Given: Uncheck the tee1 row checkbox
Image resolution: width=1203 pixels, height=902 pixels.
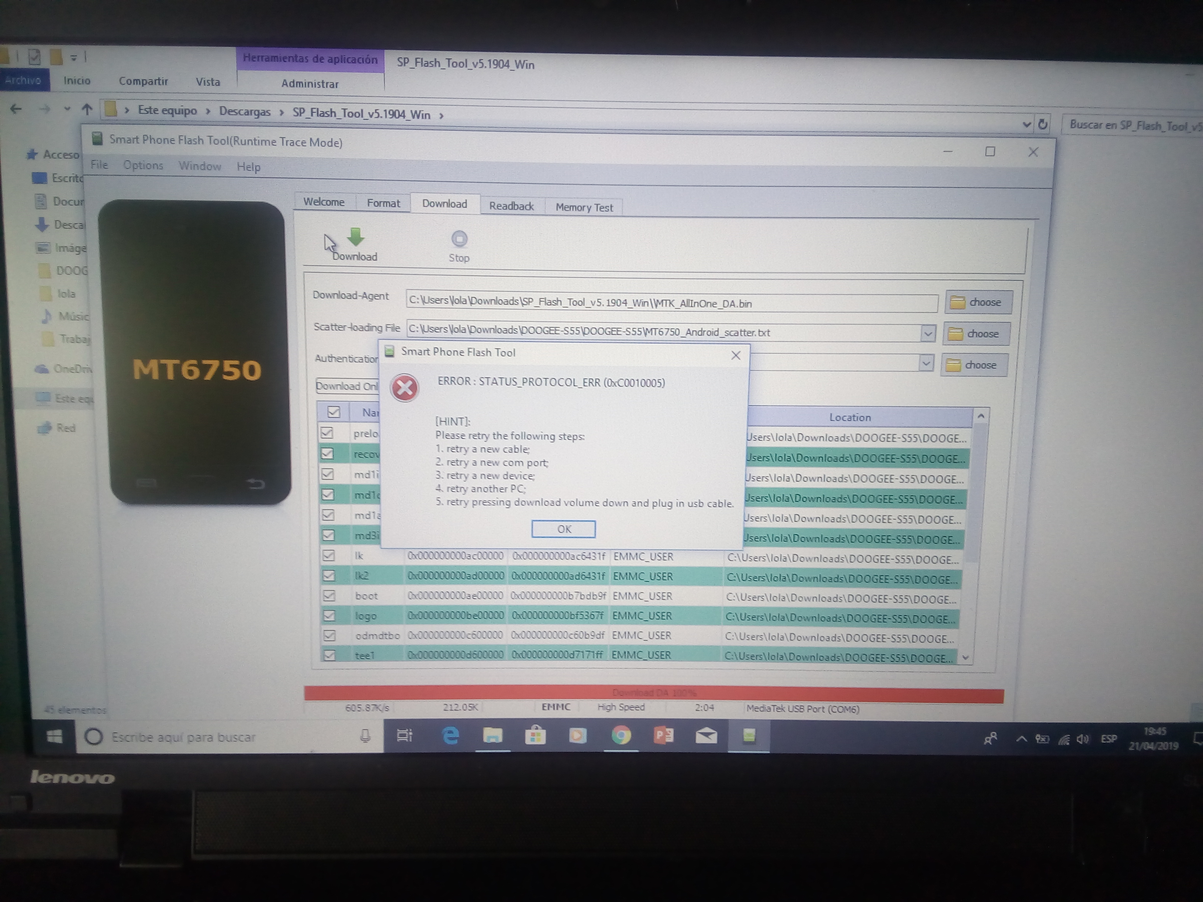Looking at the screenshot, I should pos(329,656).
